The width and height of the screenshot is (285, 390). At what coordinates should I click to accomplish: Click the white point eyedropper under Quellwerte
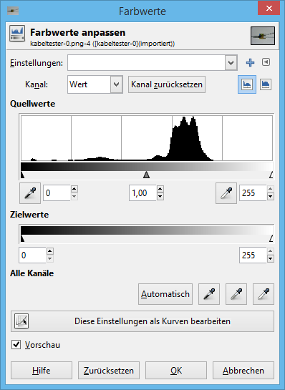pos(226,193)
